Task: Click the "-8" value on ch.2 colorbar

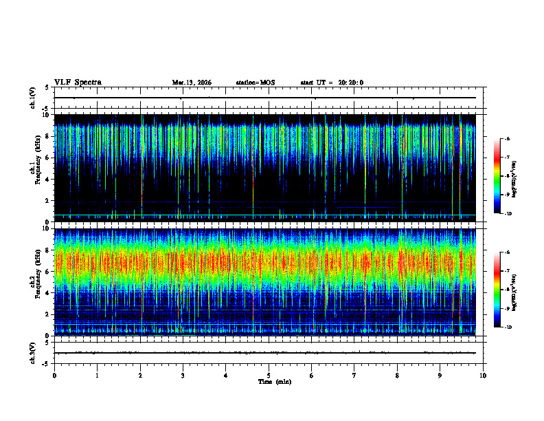Action: (x=507, y=290)
